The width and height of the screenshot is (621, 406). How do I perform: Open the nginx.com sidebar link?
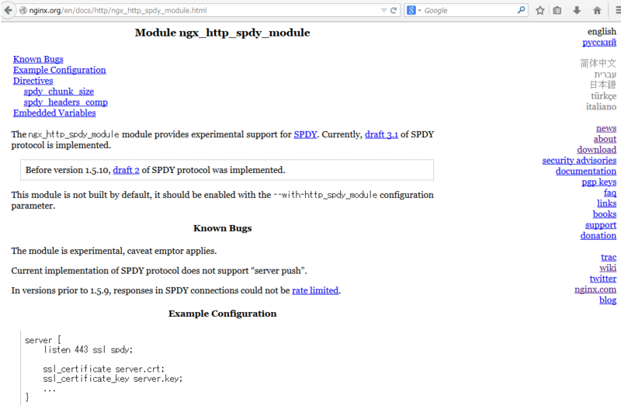coord(595,289)
